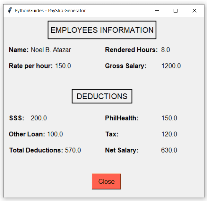Close the window using the title bar X
Viewport: 207px width, 201px height.
[x=194, y=11]
